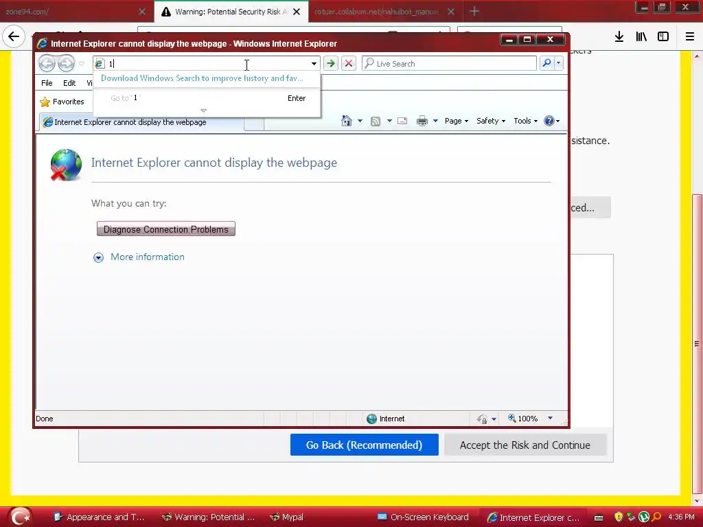Open the File menu in IE
The height and width of the screenshot is (527, 703).
47,83
